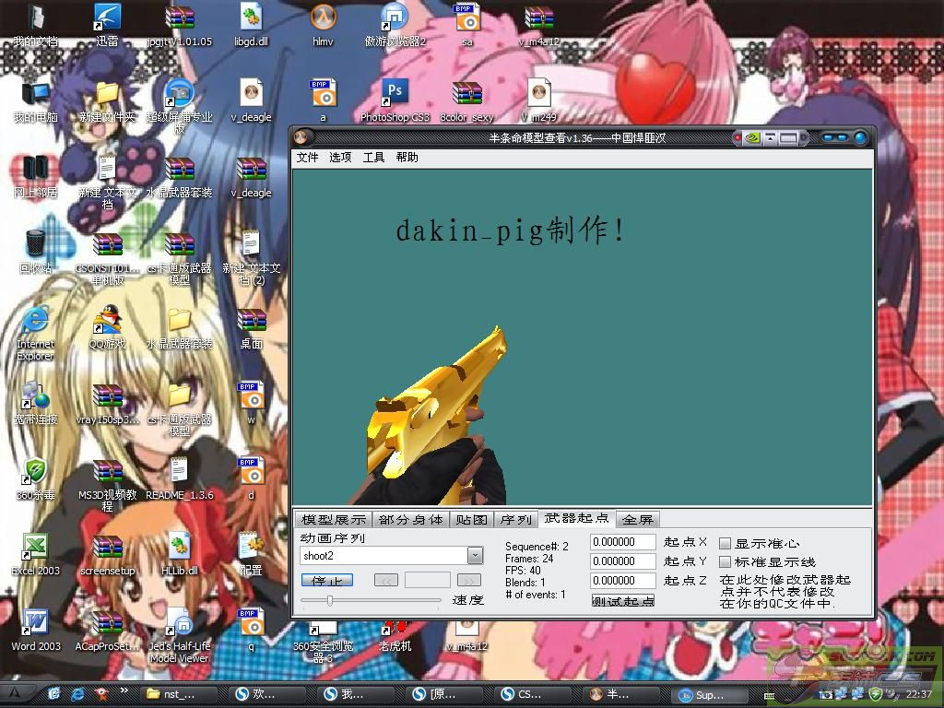
Task: Click the 起点 Z value field
Action: pyautogui.click(x=622, y=581)
